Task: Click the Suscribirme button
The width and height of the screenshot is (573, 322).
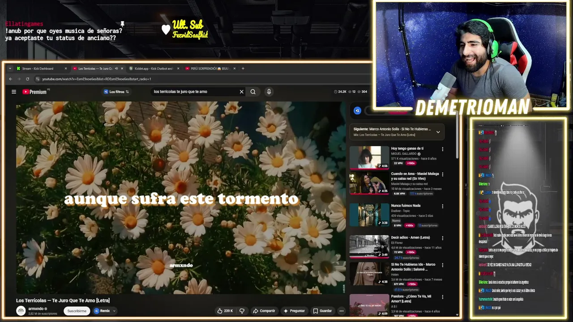Action: pyautogui.click(x=77, y=311)
